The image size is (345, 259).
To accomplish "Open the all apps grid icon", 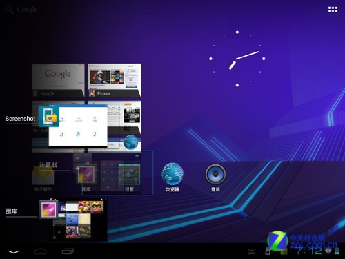I will point(333,10).
